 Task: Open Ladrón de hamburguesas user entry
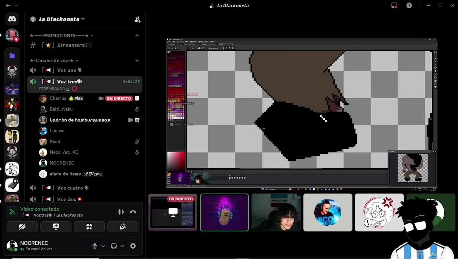89,120
